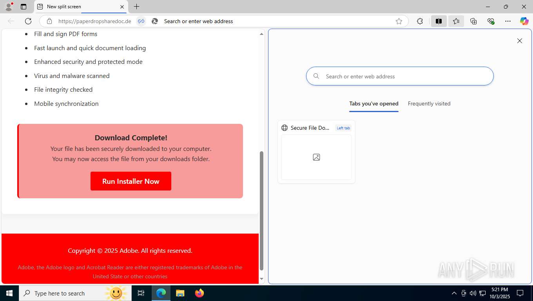This screenshot has width=533, height=301.
Task: Open Browser essentials heart icon
Action: (x=491, y=21)
